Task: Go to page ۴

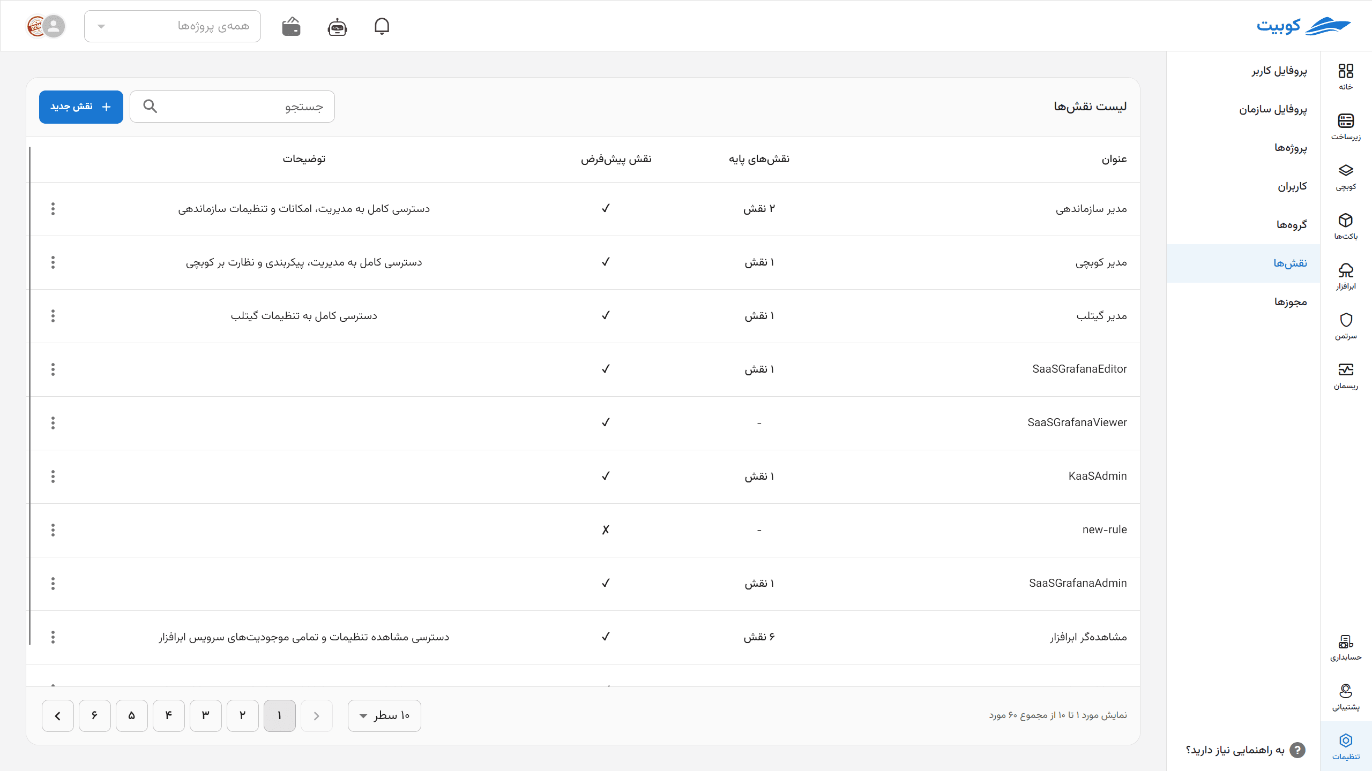Action: point(169,715)
